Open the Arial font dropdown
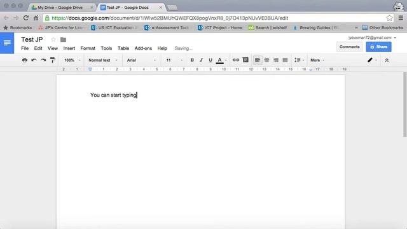The image size is (407, 229). (x=141, y=60)
